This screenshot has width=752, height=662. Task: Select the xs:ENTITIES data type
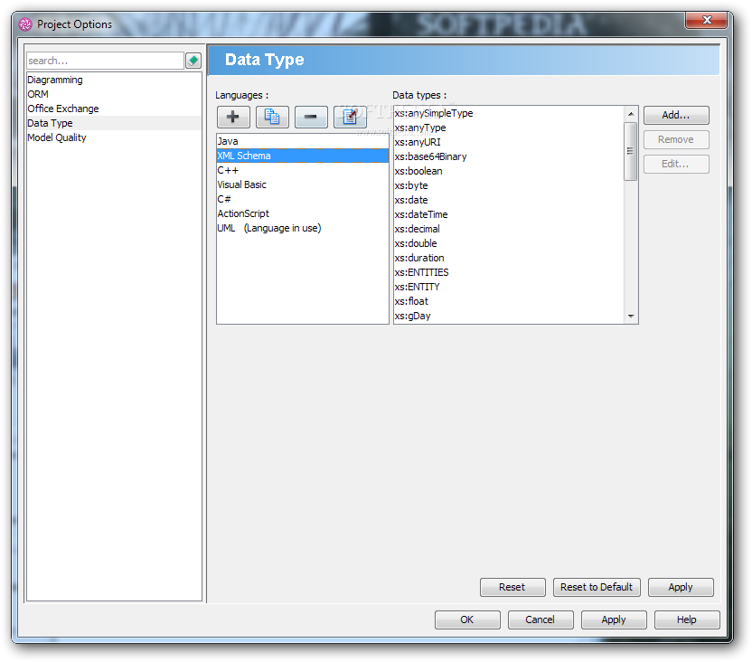(x=508, y=272)
